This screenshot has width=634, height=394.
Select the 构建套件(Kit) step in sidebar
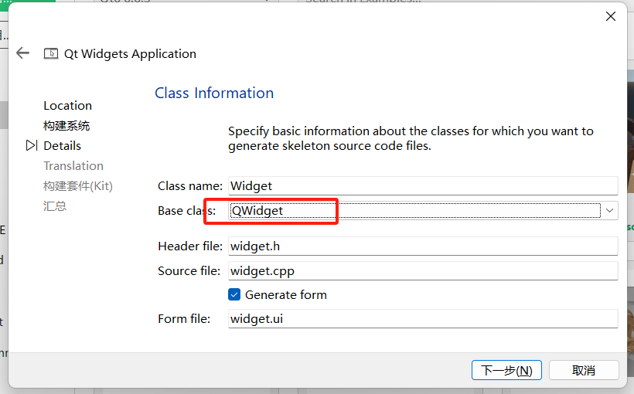(78, 186)
